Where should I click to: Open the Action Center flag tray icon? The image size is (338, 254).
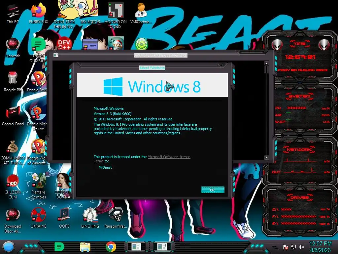[x=285, y=247]
